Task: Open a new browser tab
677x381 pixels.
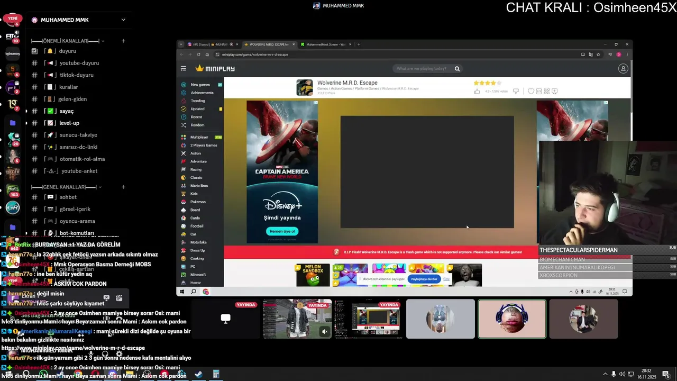Action: (359, 44)
